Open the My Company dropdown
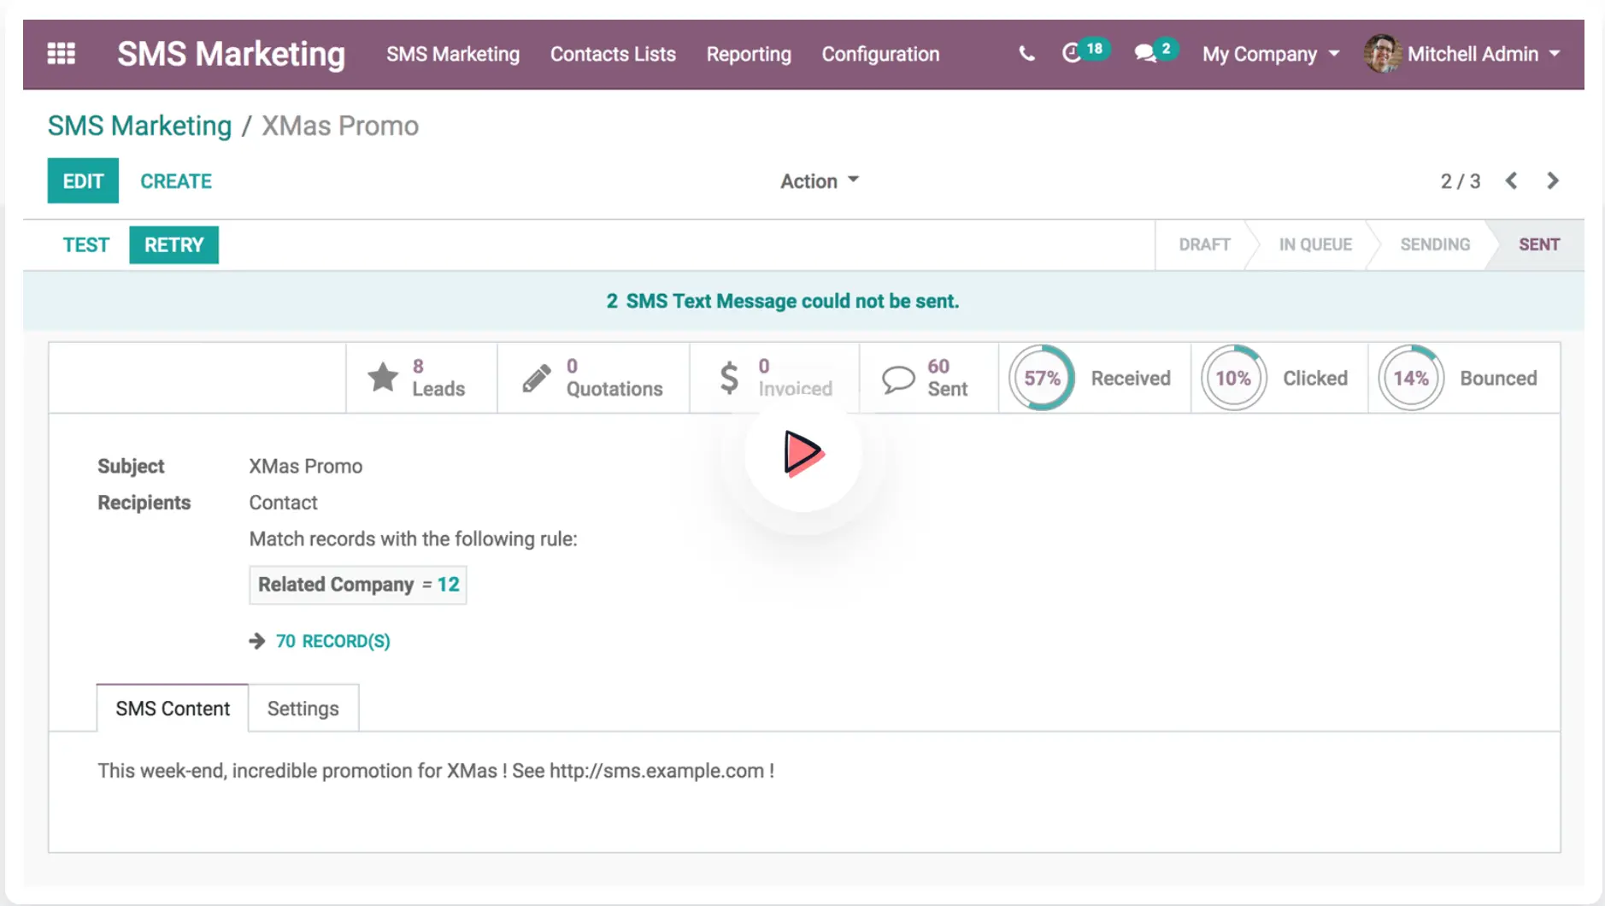The width and height of the screenshot is (1605, 906). click(1271, 54)
